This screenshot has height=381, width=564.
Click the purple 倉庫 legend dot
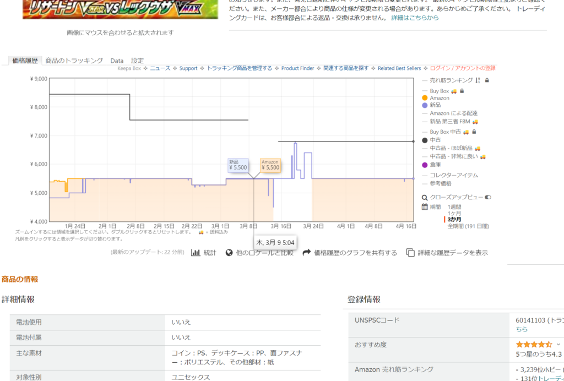coord(425,165)
